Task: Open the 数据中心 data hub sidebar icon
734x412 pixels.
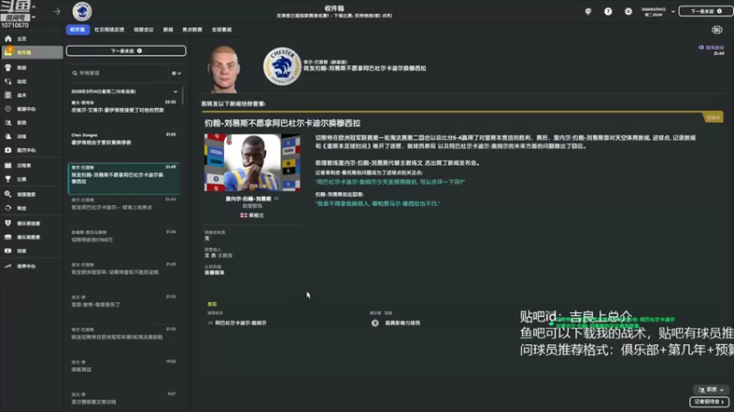Action: [x=8, y=109]
